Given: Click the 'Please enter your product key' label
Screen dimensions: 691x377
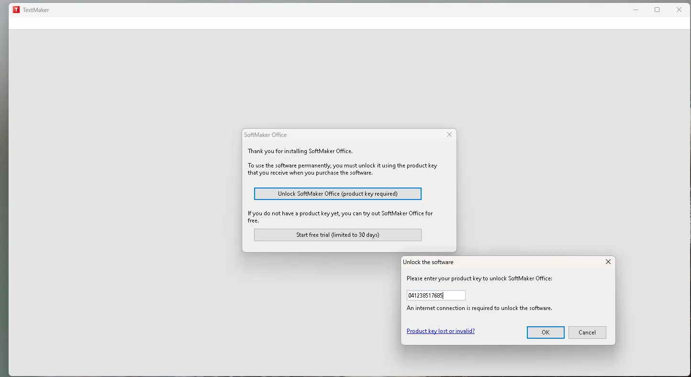Looking at the screenshot, I should (479, 278).
